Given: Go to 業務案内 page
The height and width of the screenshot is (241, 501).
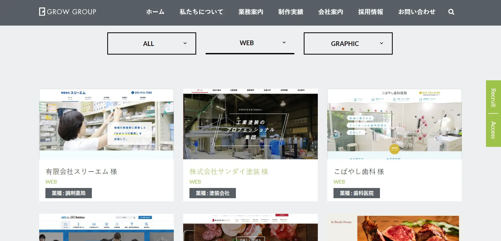Looking at the screenshot, I should (x=251, y=12).
